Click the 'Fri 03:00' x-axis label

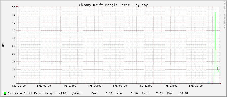69,86
